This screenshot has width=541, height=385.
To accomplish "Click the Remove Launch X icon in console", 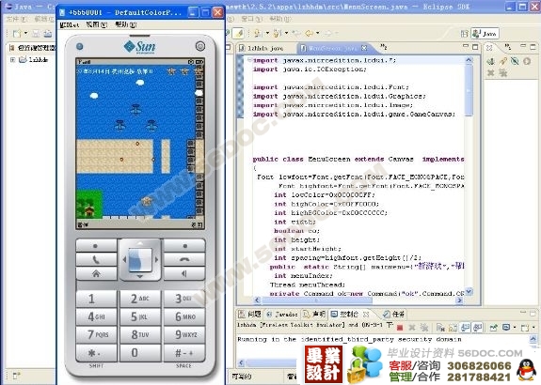I will click(412, 327).
